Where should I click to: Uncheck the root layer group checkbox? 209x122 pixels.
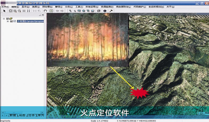tap(8, 19)
